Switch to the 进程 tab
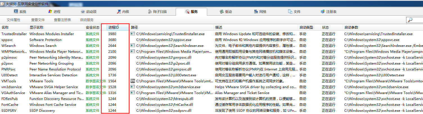 tap(54, 12)
